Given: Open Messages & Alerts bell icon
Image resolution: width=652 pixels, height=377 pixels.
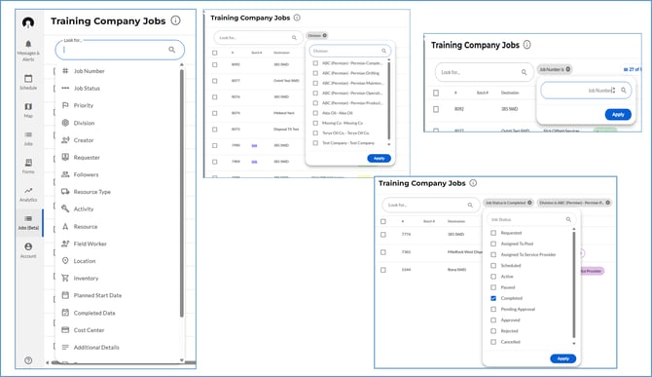Looking at the screenshot, I should 28,44.
